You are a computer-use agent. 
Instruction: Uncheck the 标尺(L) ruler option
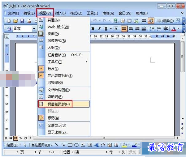[x=63, y=69]
